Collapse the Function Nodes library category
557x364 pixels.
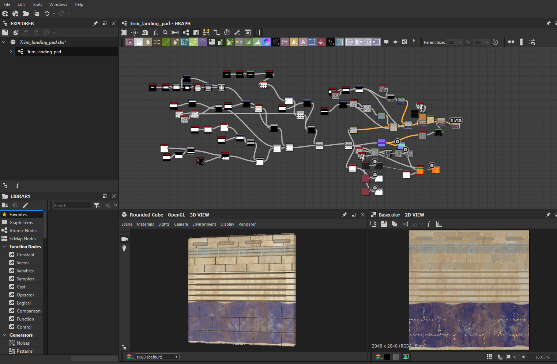pos(4,247)
